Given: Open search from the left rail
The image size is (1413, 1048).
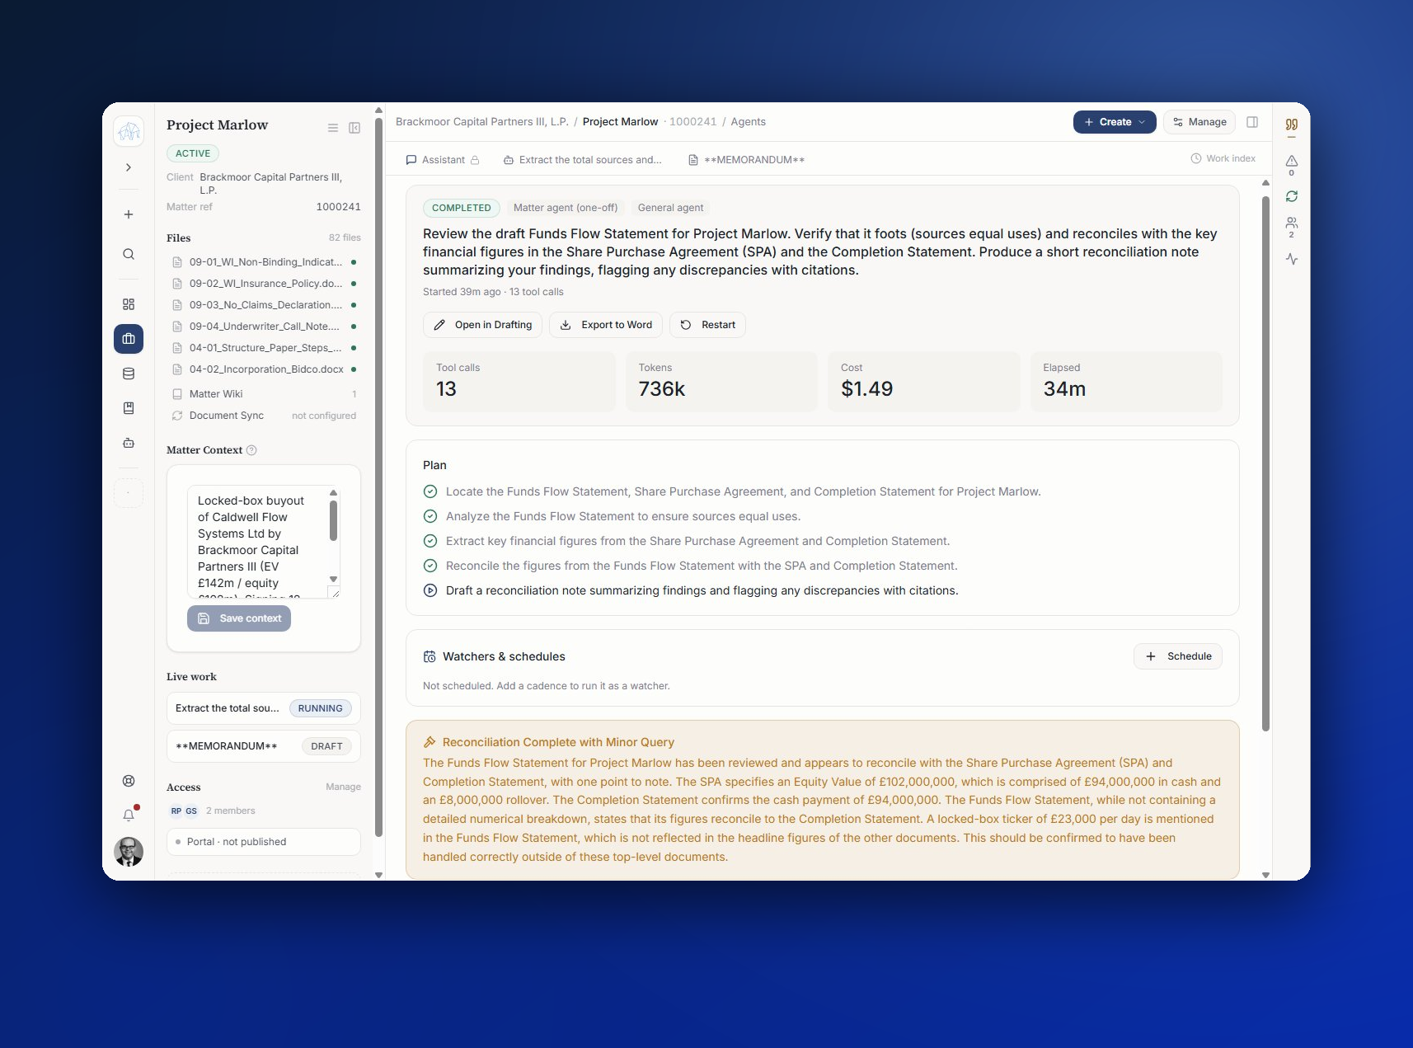Looking at the screenshot, I should tap(129, 254).
